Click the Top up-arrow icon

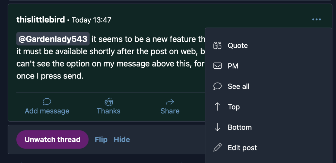(217, 107)
